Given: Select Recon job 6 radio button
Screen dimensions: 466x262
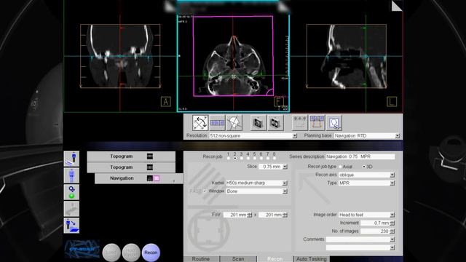Looking at the screenshot, I should pos(261,159).
